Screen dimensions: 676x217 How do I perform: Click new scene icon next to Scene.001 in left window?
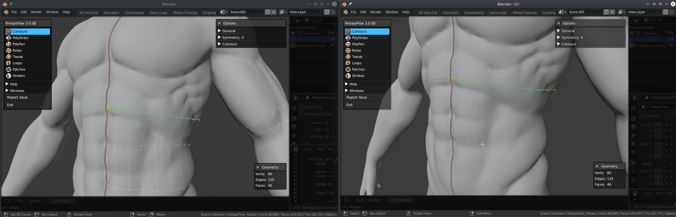tap(267, 12)
